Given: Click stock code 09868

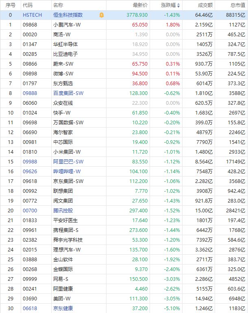Looking at the screenshot, I should click(30, 25).
